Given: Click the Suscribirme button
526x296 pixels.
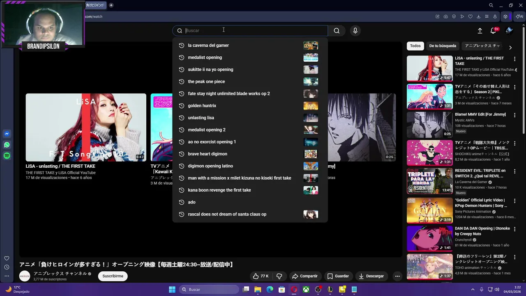Looking at the screenshot, I should point(113,276).
